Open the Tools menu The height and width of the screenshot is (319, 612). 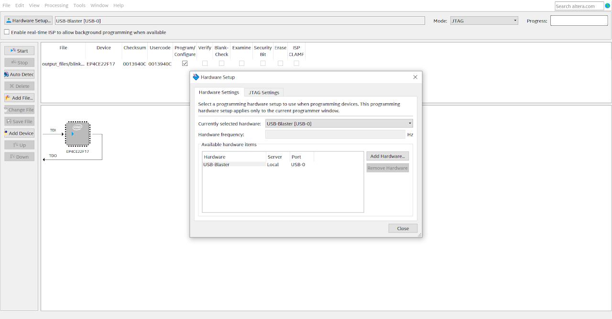(79, 5)
